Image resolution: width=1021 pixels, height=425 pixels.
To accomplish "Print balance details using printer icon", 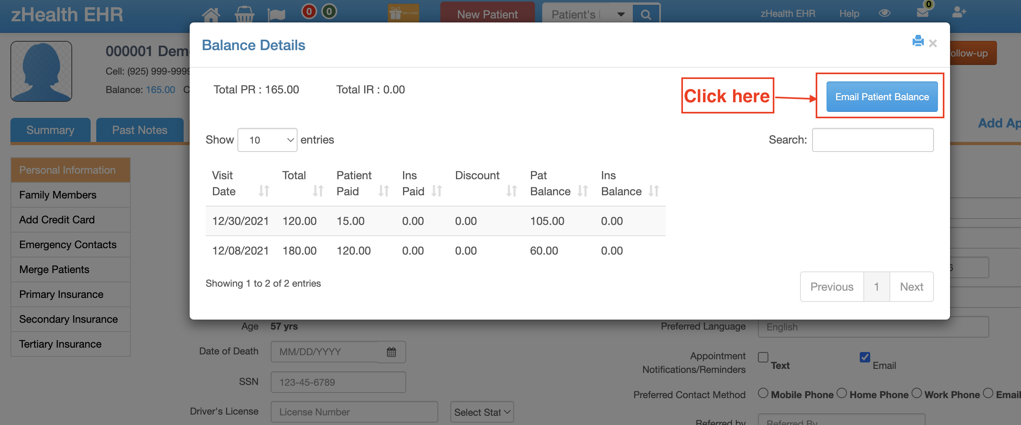I will click(918, 41).
